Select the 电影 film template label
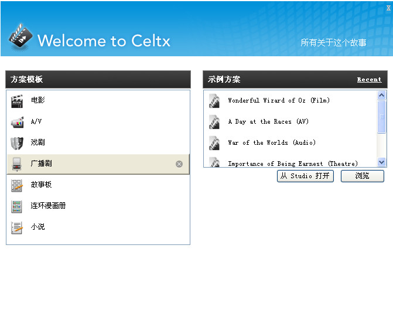Image resolution: width=393 pixels, height=330 pixels. point(38,100)
